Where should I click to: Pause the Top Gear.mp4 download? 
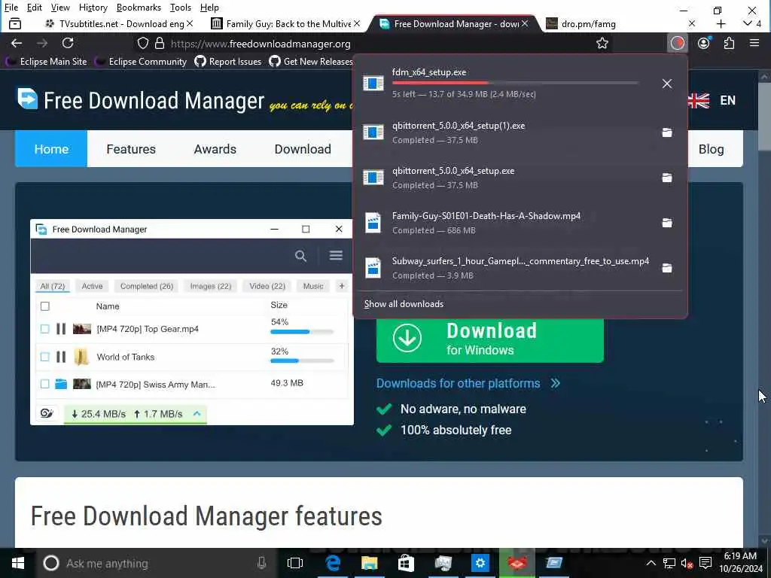click(61, 329)
